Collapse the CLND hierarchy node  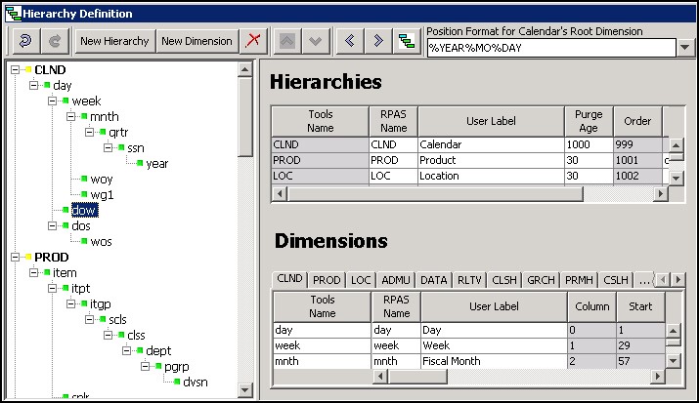click(x=16, y=70)
